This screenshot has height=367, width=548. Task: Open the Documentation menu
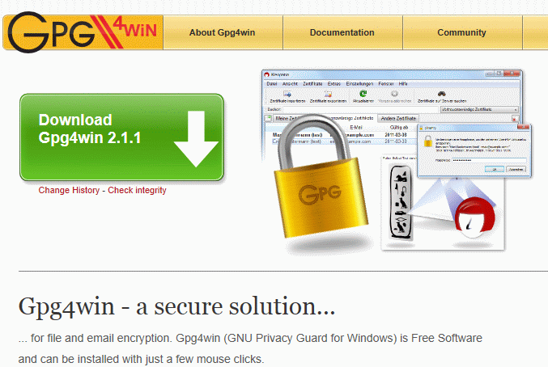click(342, 32)
